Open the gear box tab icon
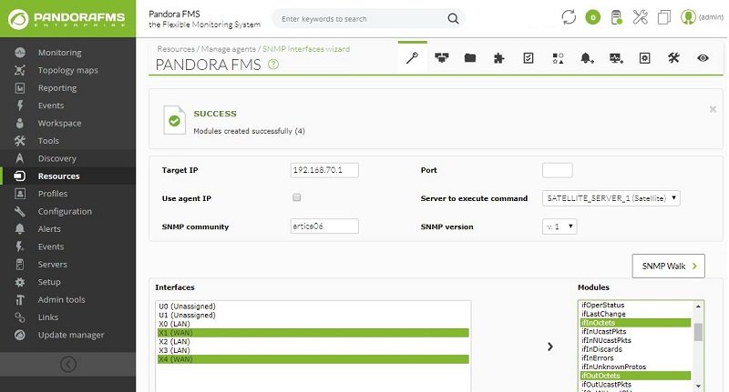 (x=644, y=58)
